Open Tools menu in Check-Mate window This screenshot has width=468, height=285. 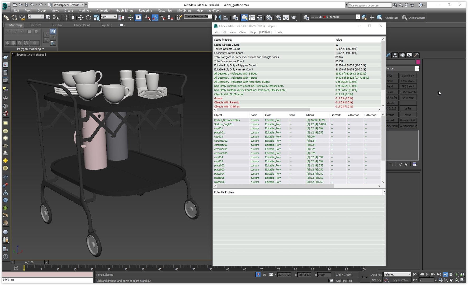click(278, 32)
